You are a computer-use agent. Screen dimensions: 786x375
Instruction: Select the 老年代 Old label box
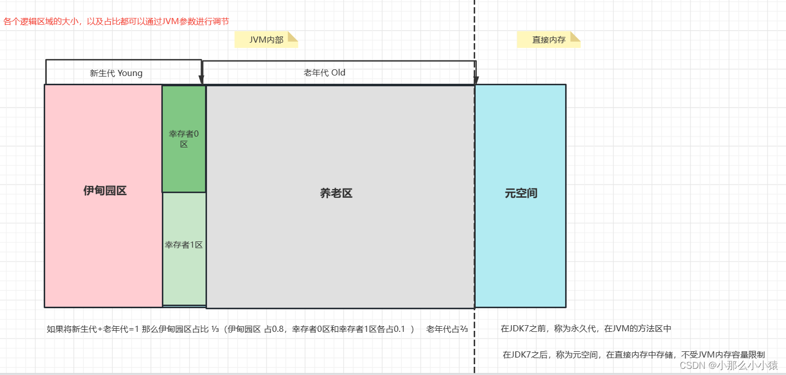(339, 72)
